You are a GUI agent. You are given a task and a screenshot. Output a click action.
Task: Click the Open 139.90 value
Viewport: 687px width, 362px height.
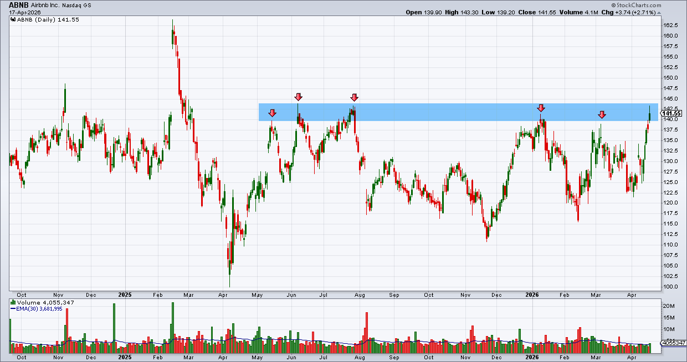coord(424,12)
